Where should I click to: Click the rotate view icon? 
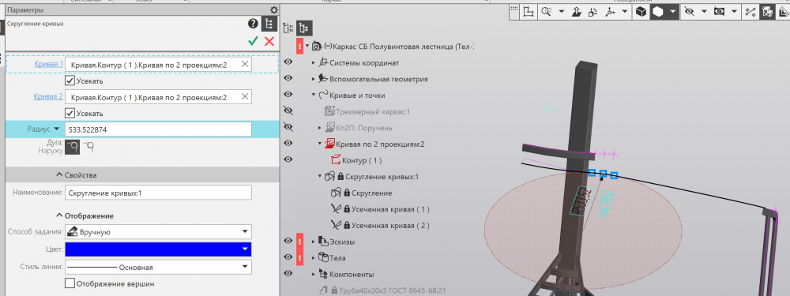[x=593, y=12]
